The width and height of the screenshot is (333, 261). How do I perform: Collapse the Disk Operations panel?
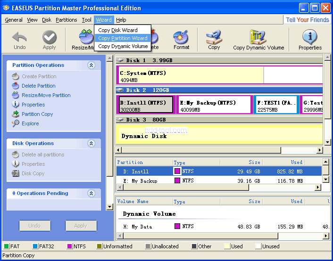pyautogui.click(x=92, y=143)
